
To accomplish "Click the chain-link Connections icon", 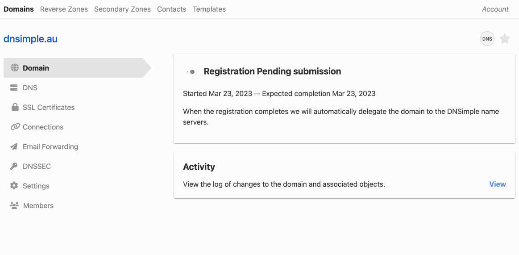I will click(15, 127).
